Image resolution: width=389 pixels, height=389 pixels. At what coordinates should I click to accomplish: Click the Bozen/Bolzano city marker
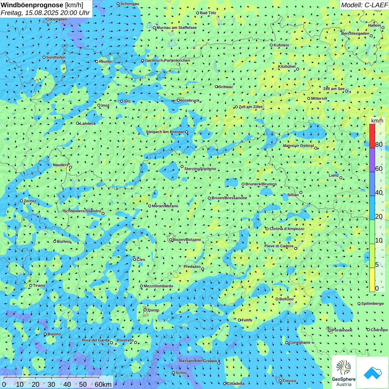[171, 240]
